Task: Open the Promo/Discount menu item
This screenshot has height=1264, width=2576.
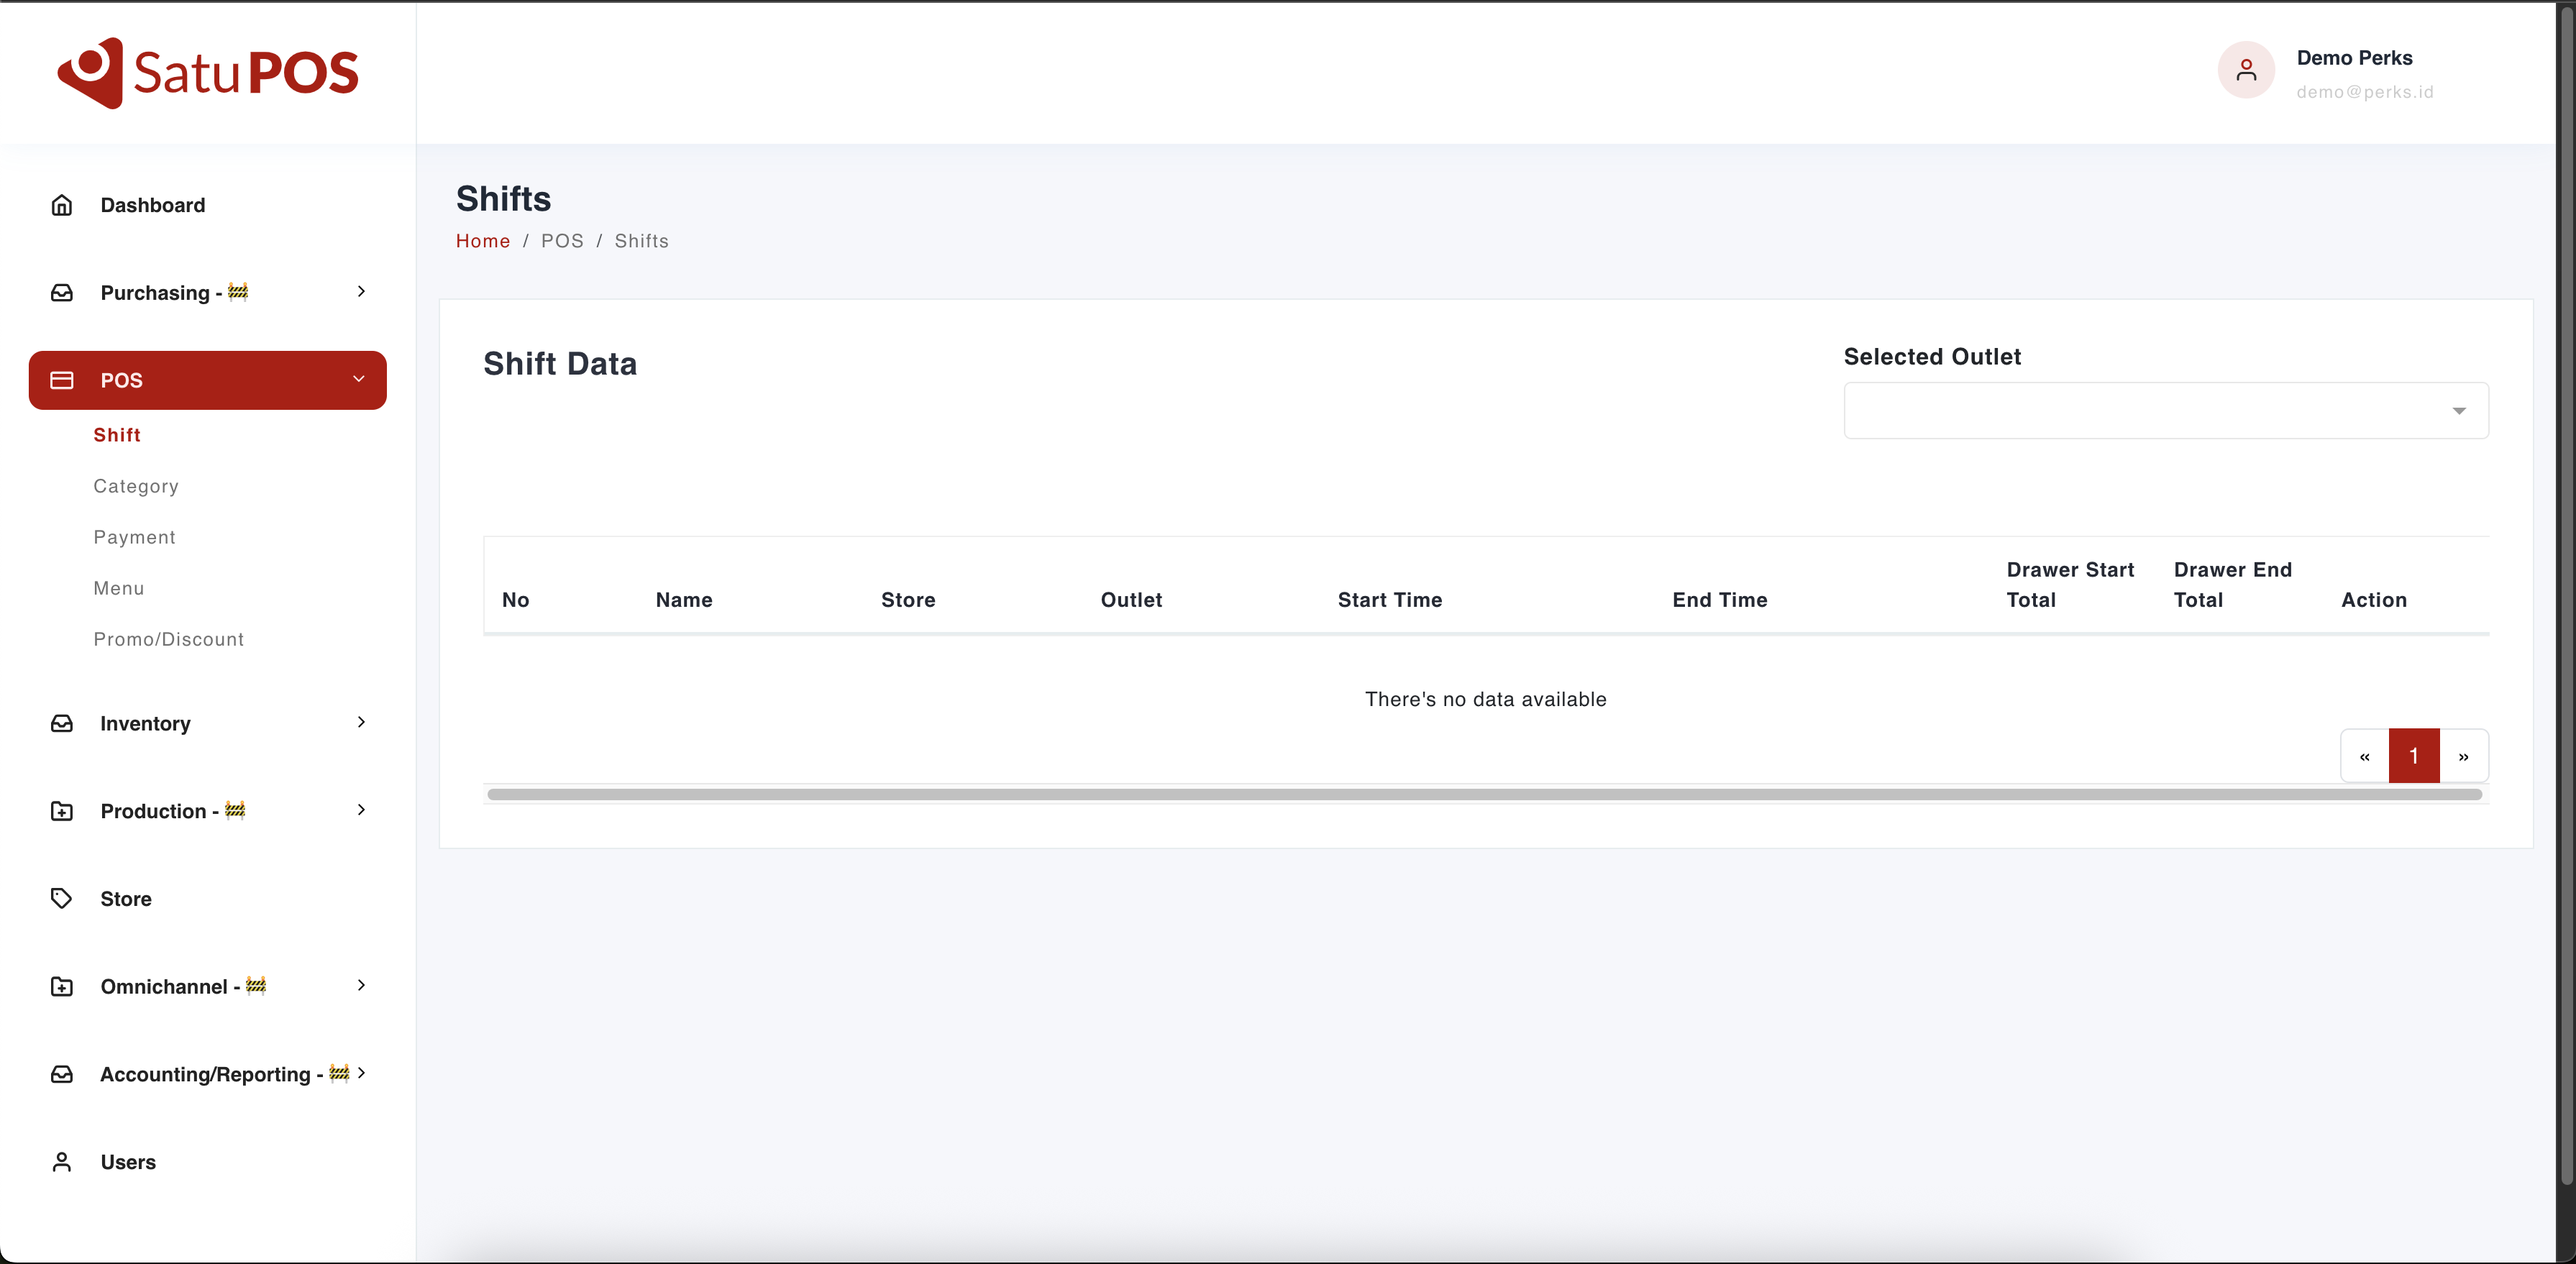Action: click(168, 638)
